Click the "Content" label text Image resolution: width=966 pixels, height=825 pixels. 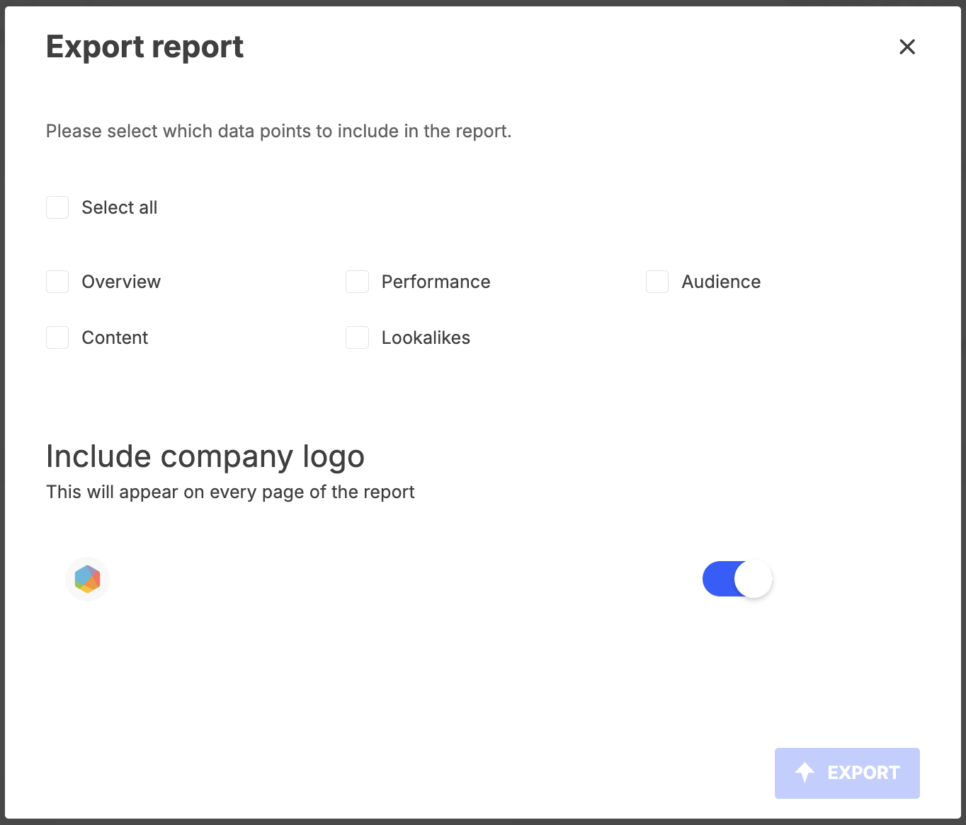pyautogui.click(x=115, y=337)
